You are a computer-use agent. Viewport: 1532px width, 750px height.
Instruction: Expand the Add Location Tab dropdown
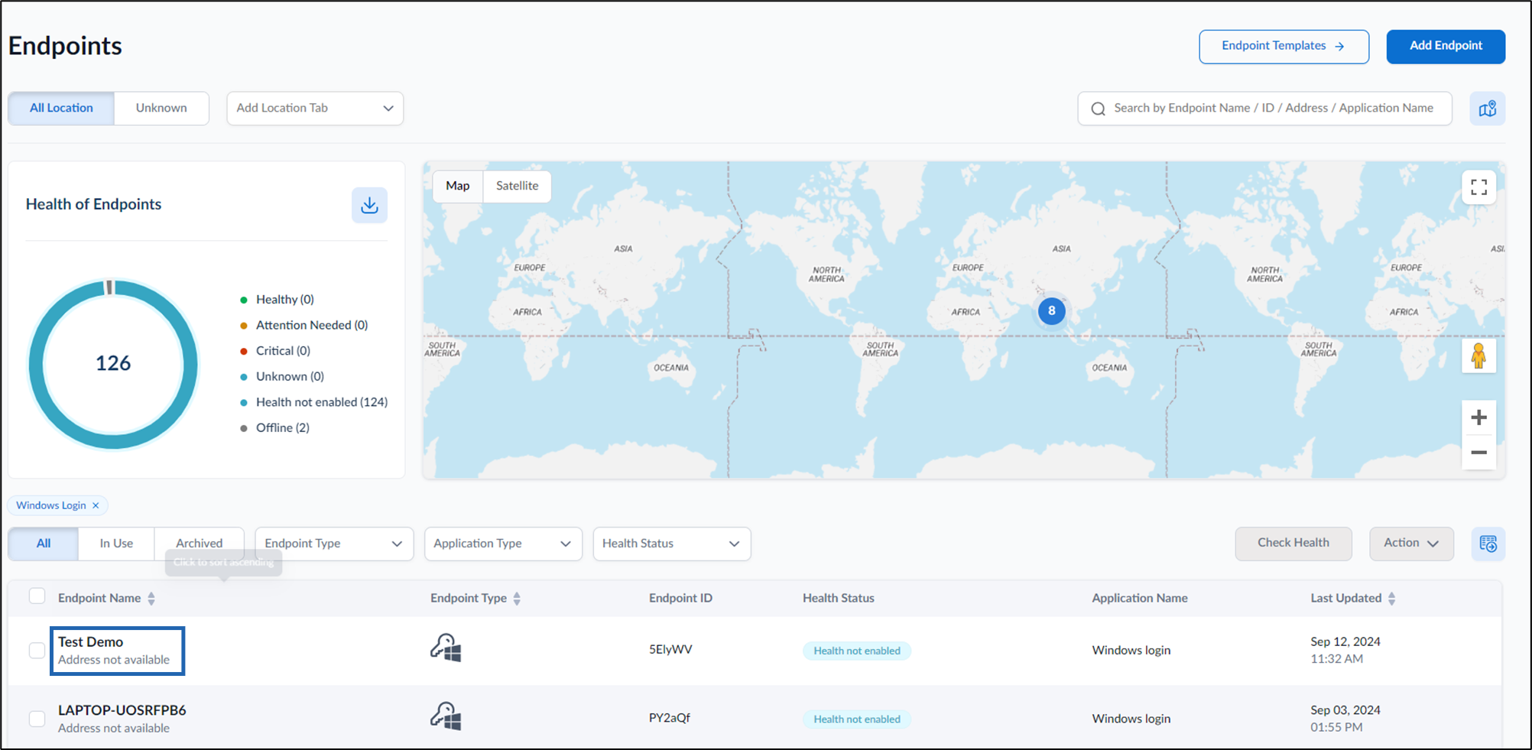315,109
